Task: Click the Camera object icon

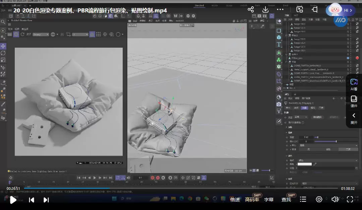Action: pos(279,104)
